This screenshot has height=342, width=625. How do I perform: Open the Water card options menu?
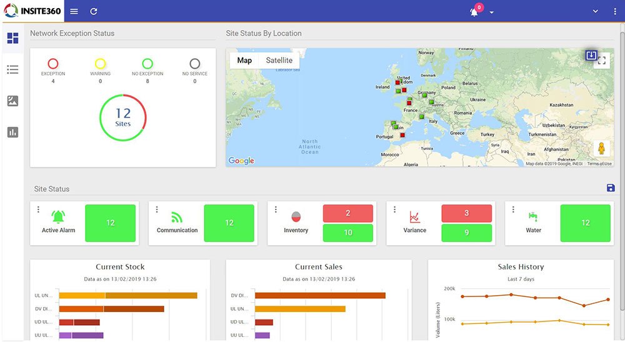[x=513, y=209]
